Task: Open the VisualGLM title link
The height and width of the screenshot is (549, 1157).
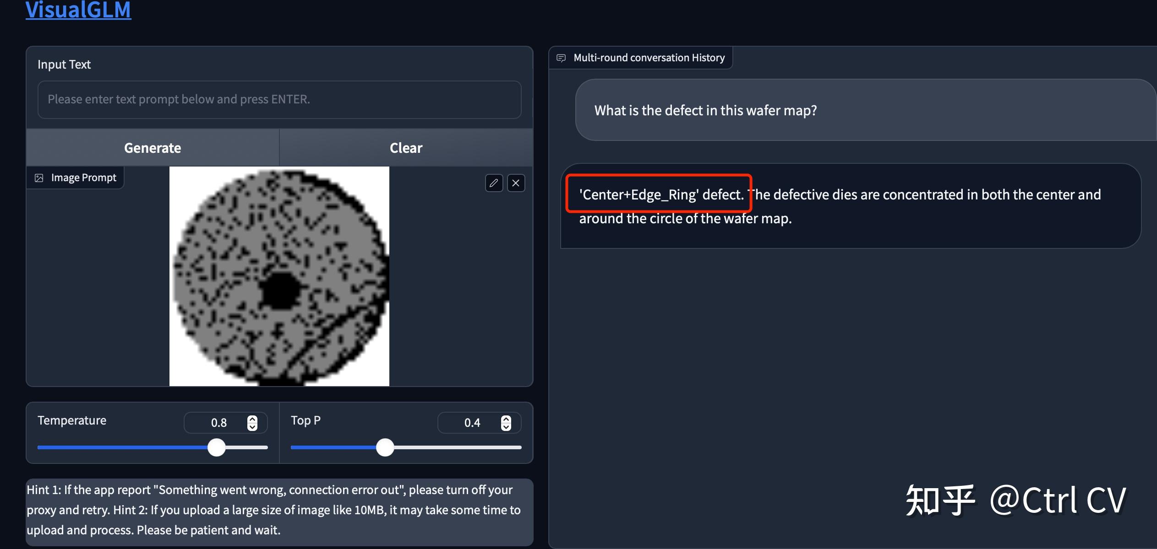Action: (78, 10)
